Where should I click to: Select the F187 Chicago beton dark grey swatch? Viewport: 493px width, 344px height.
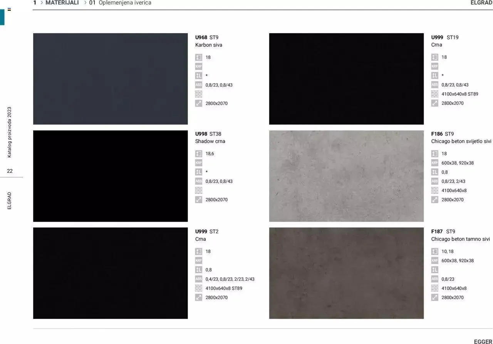(346, 273)
